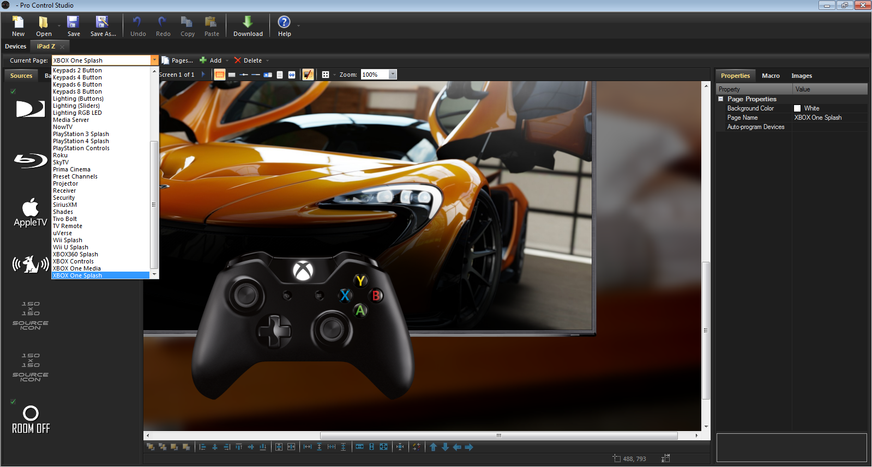Toggle the green checkmark above ROOM OFF
The height and width of the screenshot is (467, 872).
click(x=13, y=402)
